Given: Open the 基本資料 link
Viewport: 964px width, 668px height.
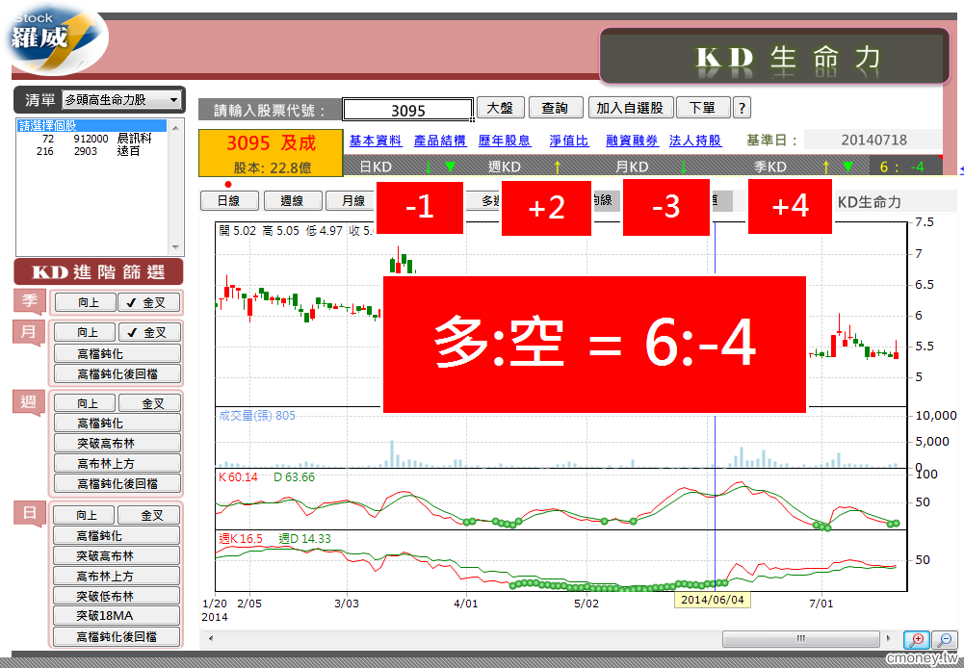Looking at the screenshot, I should (x=376, y=141).
